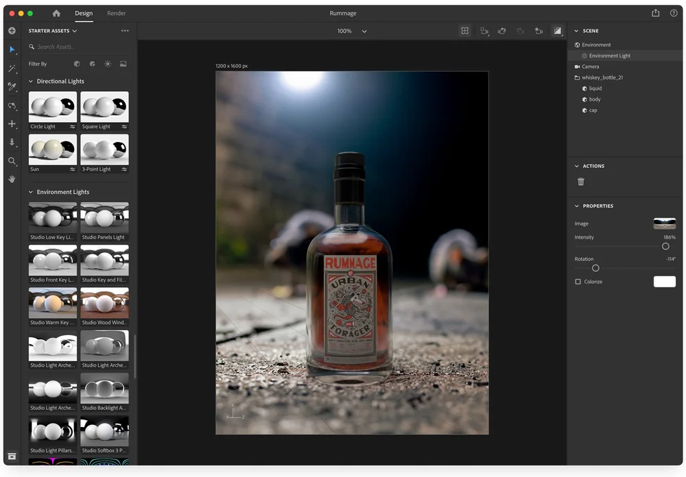Select the whiskey_bottle_21 folder
The image size is (686, 477).
coord(602,77)
